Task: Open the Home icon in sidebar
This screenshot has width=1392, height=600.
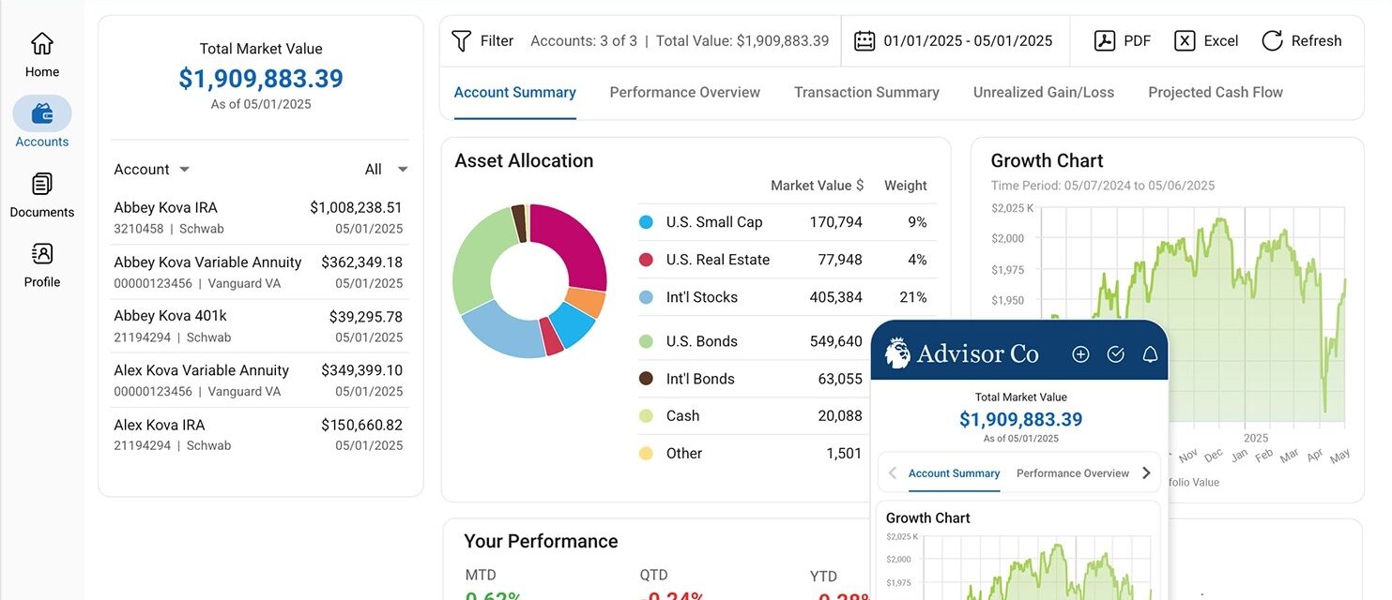Action: point(42,44)
